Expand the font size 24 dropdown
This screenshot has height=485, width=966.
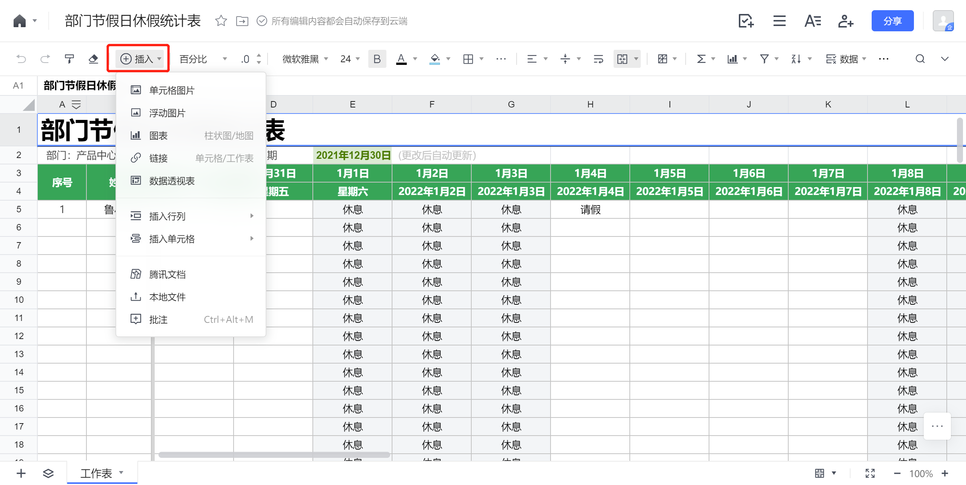(x=350, y=59)
